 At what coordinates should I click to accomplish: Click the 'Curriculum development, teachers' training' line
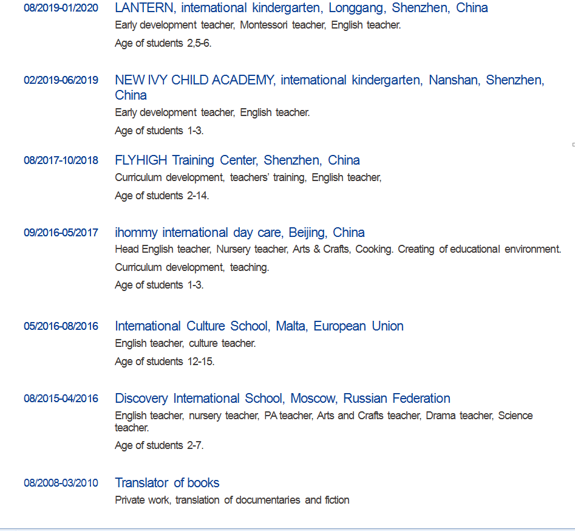[x=248, y=177]
